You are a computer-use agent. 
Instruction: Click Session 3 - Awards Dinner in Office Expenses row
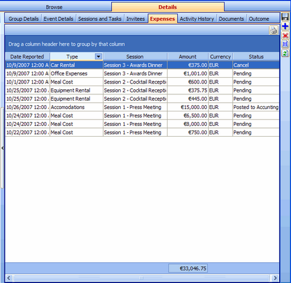135,73
